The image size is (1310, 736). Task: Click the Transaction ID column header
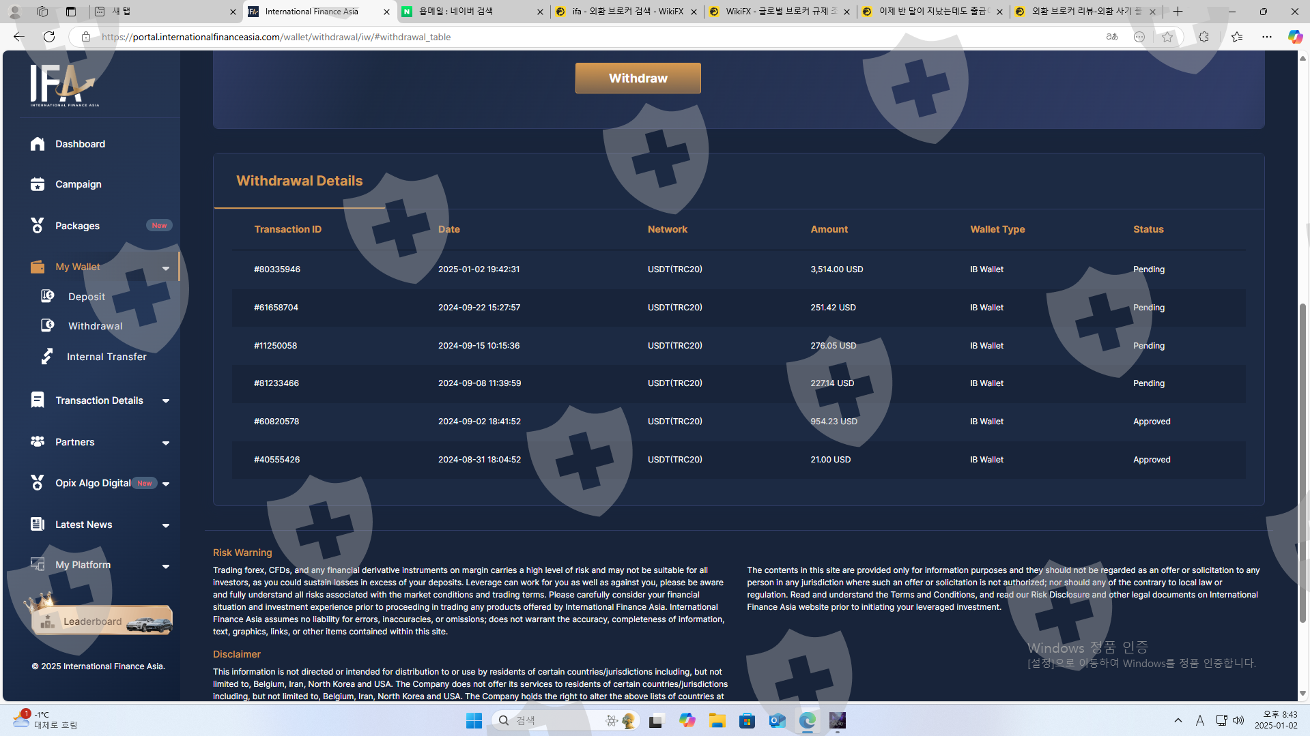(287, 229)
